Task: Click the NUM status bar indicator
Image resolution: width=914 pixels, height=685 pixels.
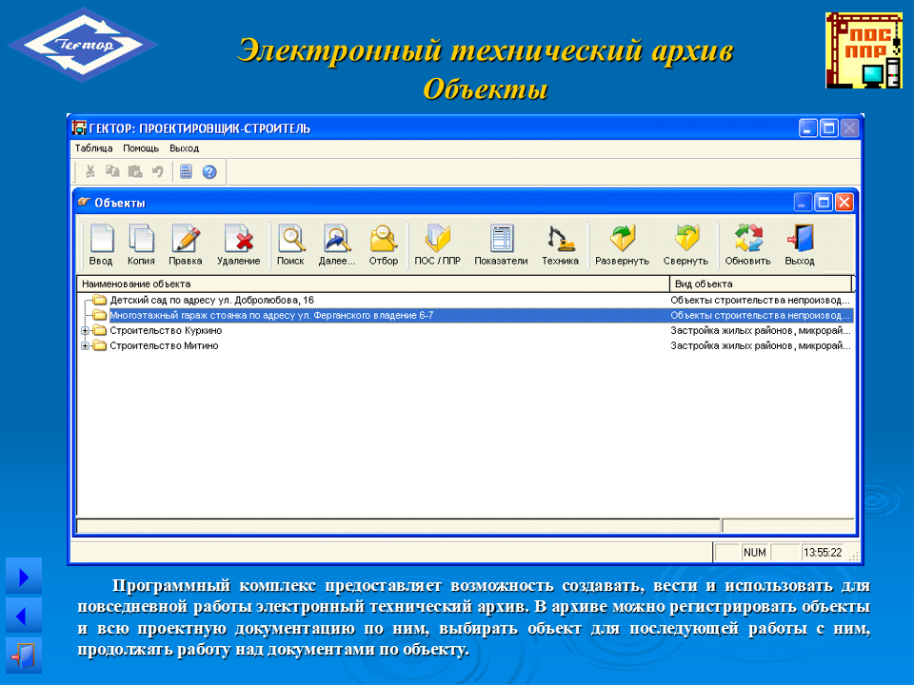Action: coord(754,552)
